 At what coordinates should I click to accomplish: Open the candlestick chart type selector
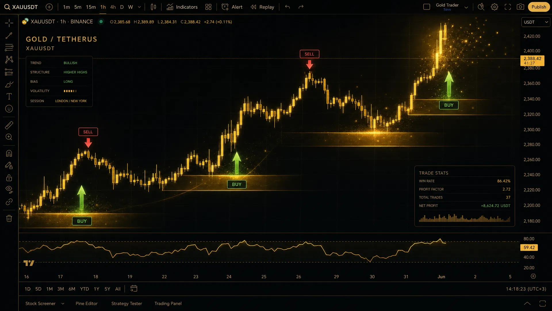point(154,7)
